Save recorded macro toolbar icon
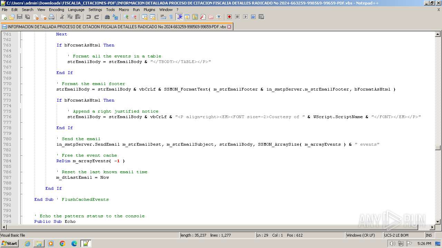The height and width of the screenshot is (248, 442). point(261,17)
